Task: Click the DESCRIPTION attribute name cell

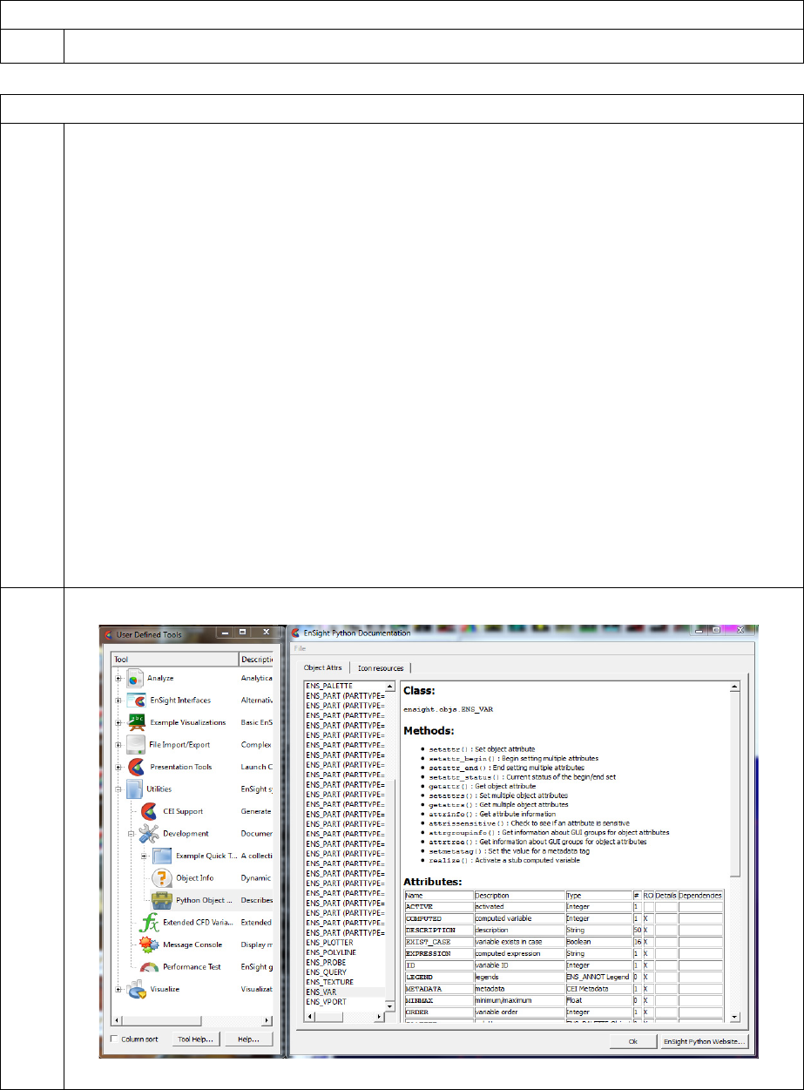Action: pos(439,931)
